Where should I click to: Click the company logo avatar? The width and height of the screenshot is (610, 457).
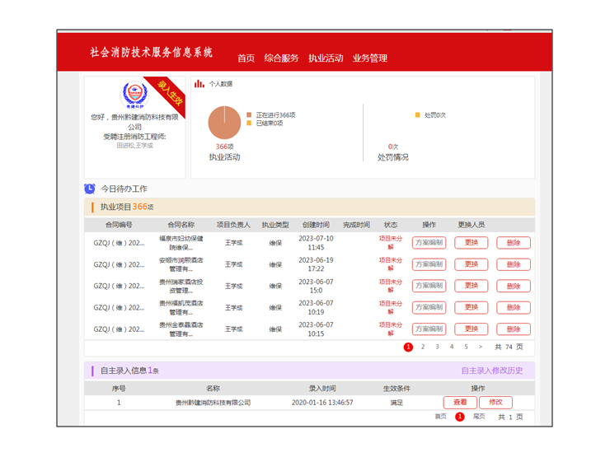point(132,96)
